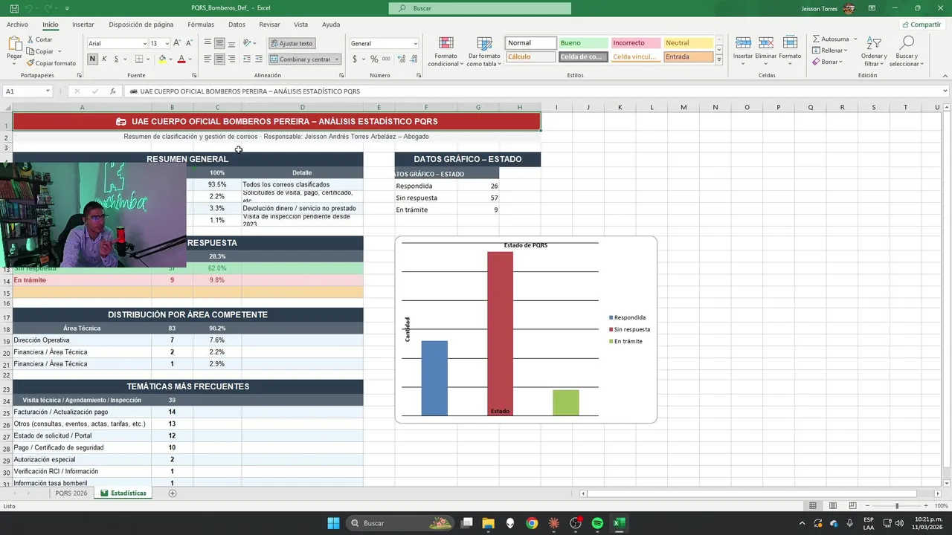Decrease indent in Alineación group
Image resolution: width=952 pixels, height=535 pixels.
247,59
